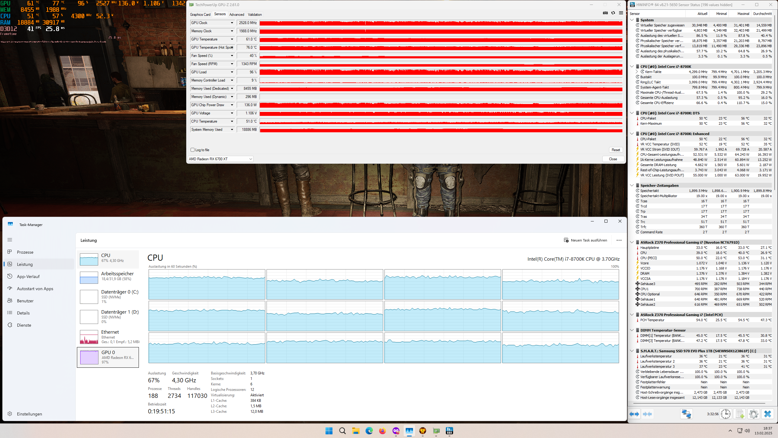Toggle Task Manager navigation hamburger menu

10,240
